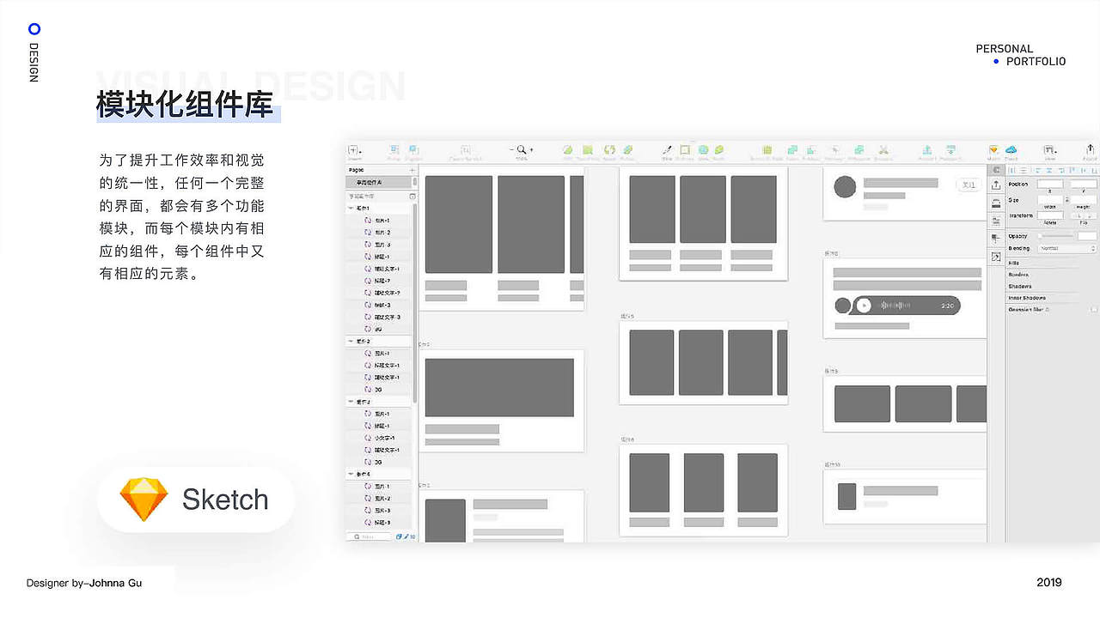The height and width of the screenshot is (618, 1100).
Task: Expand the Shadows section
Action: [1020, 287]
